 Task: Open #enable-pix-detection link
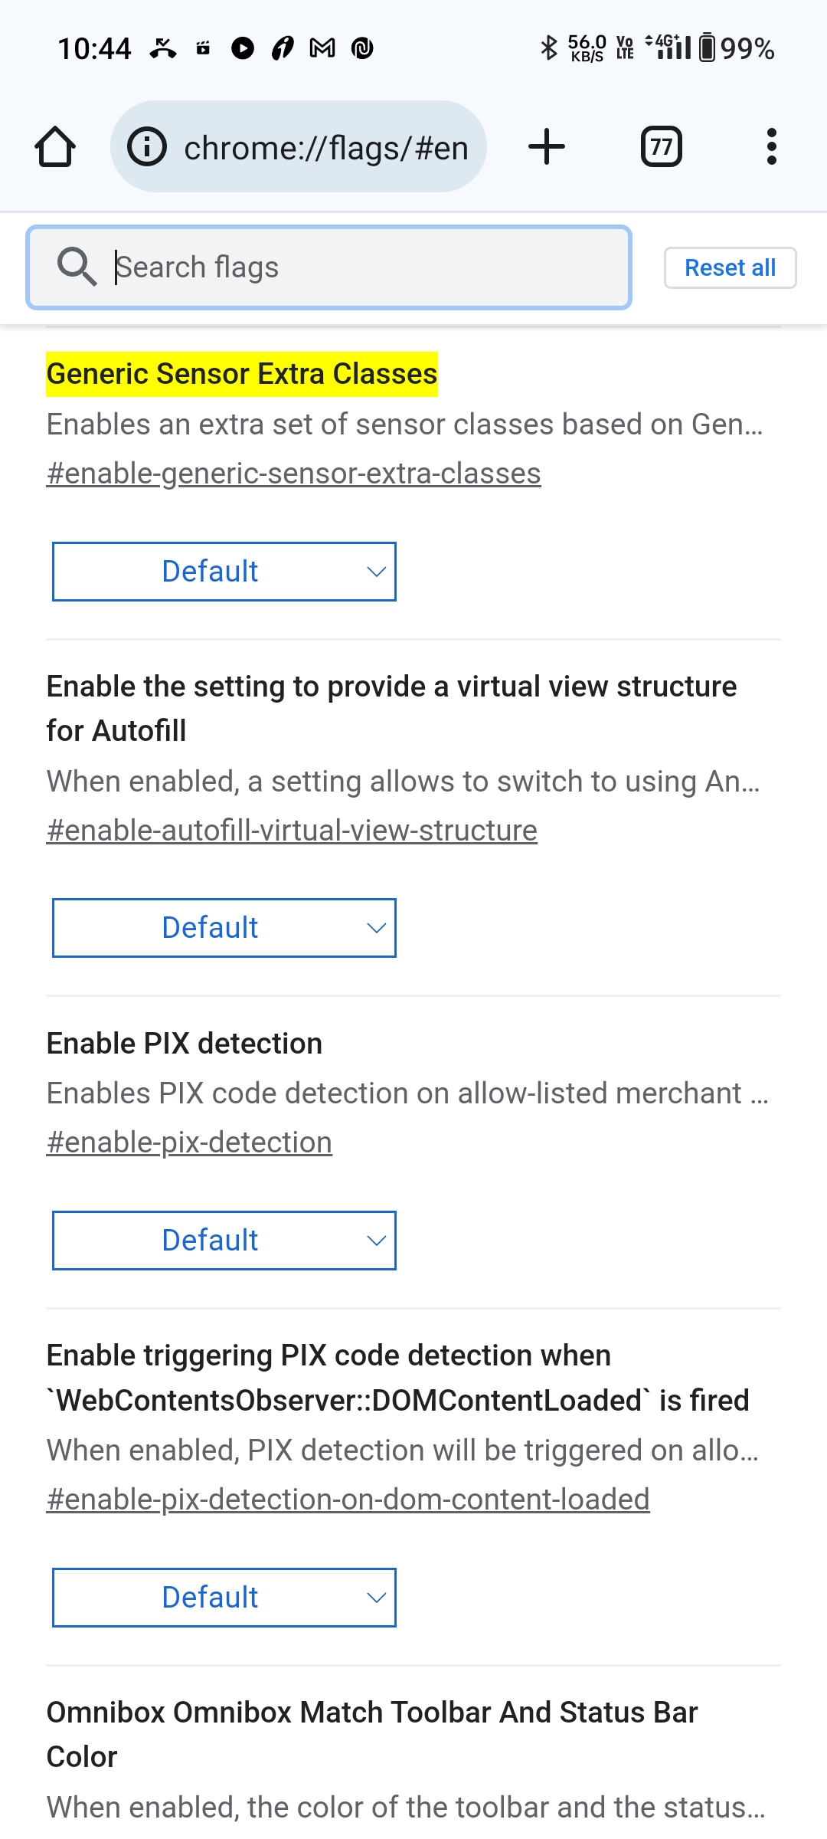pos(189,1142)
